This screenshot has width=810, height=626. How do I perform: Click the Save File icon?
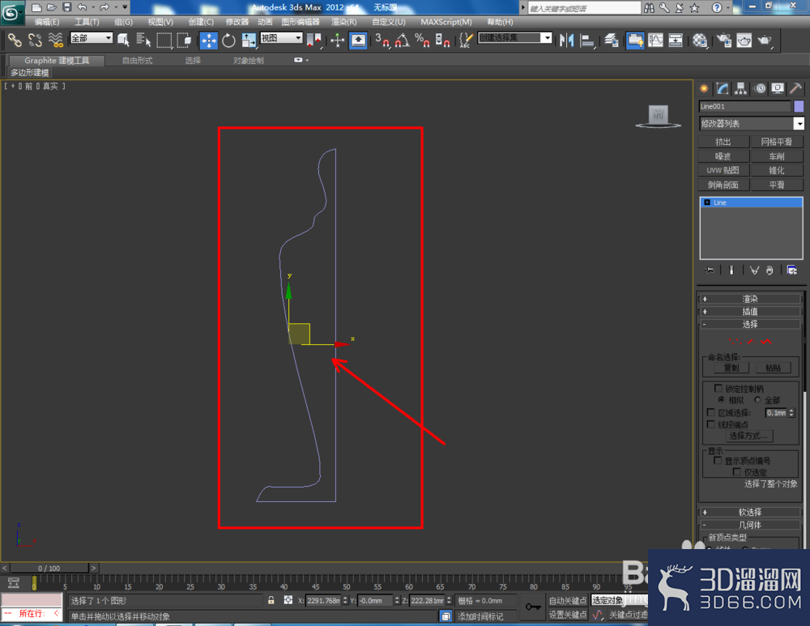coord(66,7)
